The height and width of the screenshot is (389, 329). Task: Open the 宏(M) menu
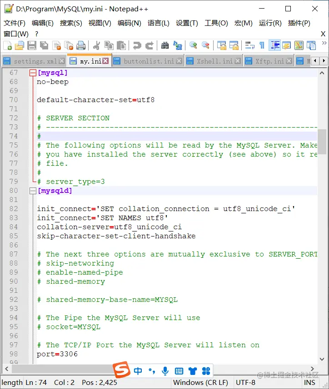tap(243, 23)
